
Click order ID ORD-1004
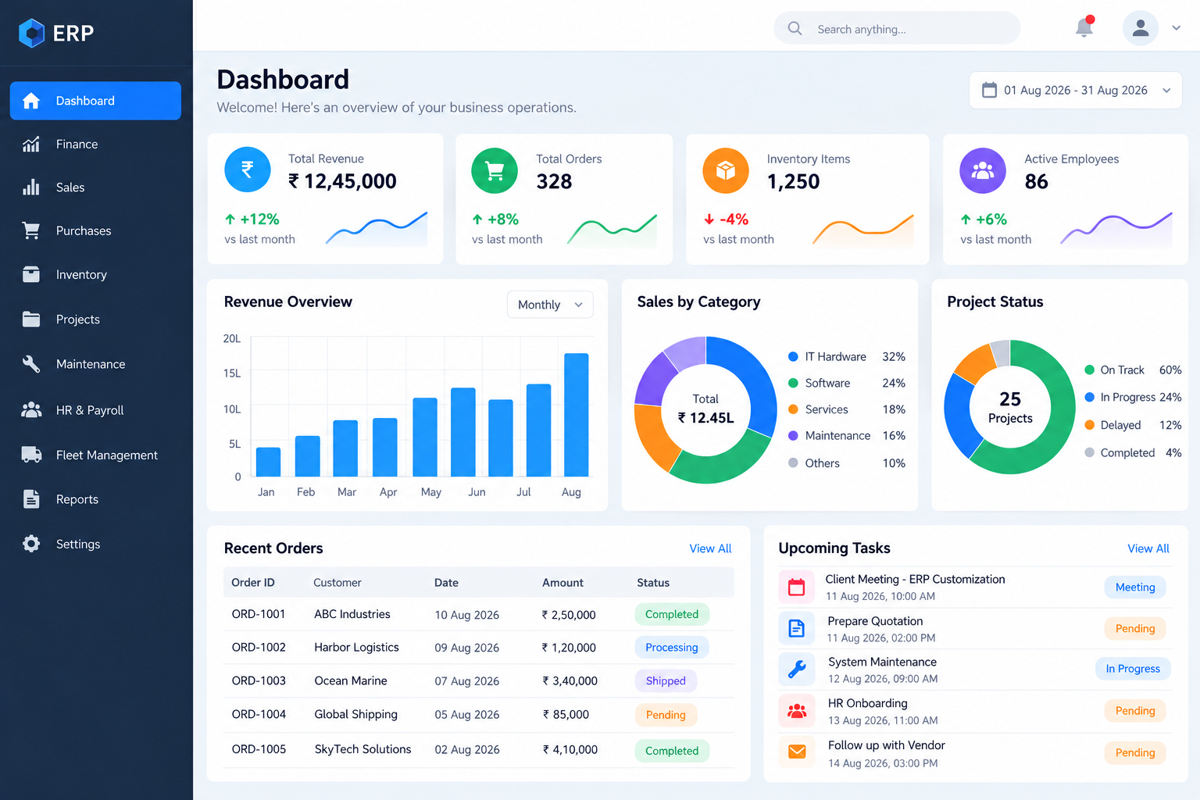coord(259,714)
